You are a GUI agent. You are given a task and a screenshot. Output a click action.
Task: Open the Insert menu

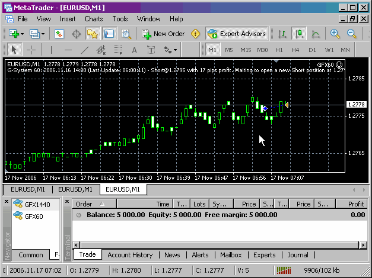pos(68,19)
